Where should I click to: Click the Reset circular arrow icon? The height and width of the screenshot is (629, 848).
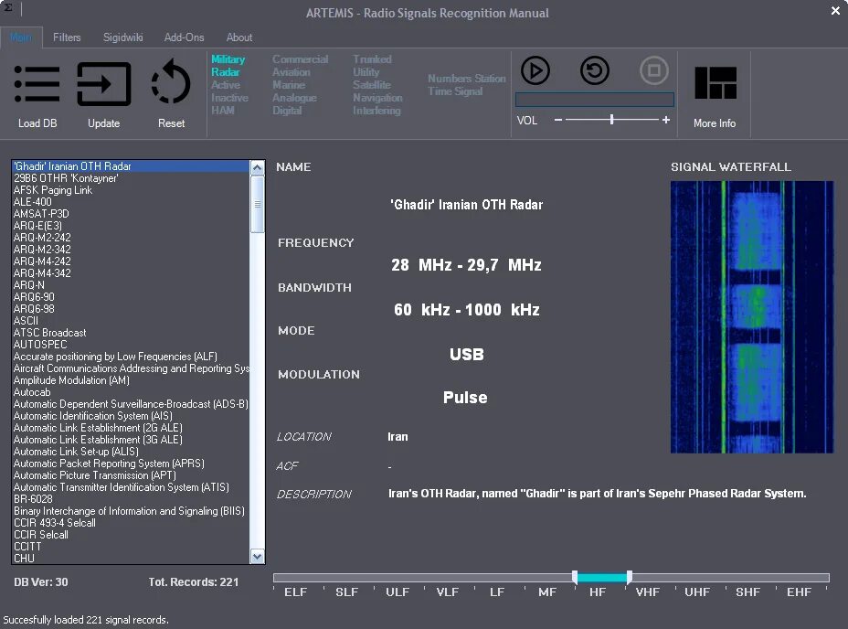[171, 81]
